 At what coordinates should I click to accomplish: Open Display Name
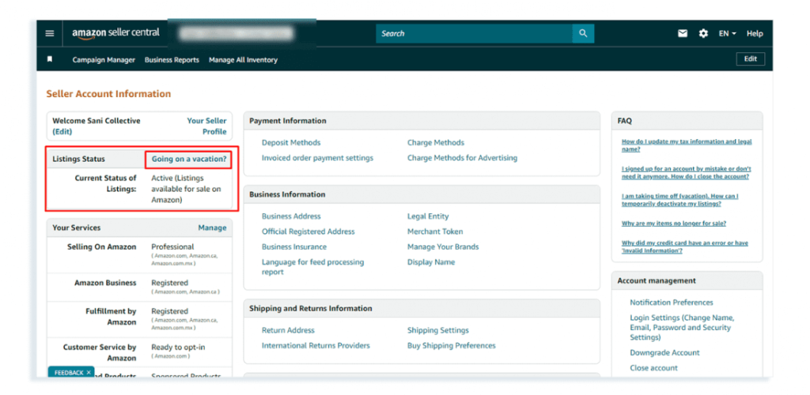point(431,262)
